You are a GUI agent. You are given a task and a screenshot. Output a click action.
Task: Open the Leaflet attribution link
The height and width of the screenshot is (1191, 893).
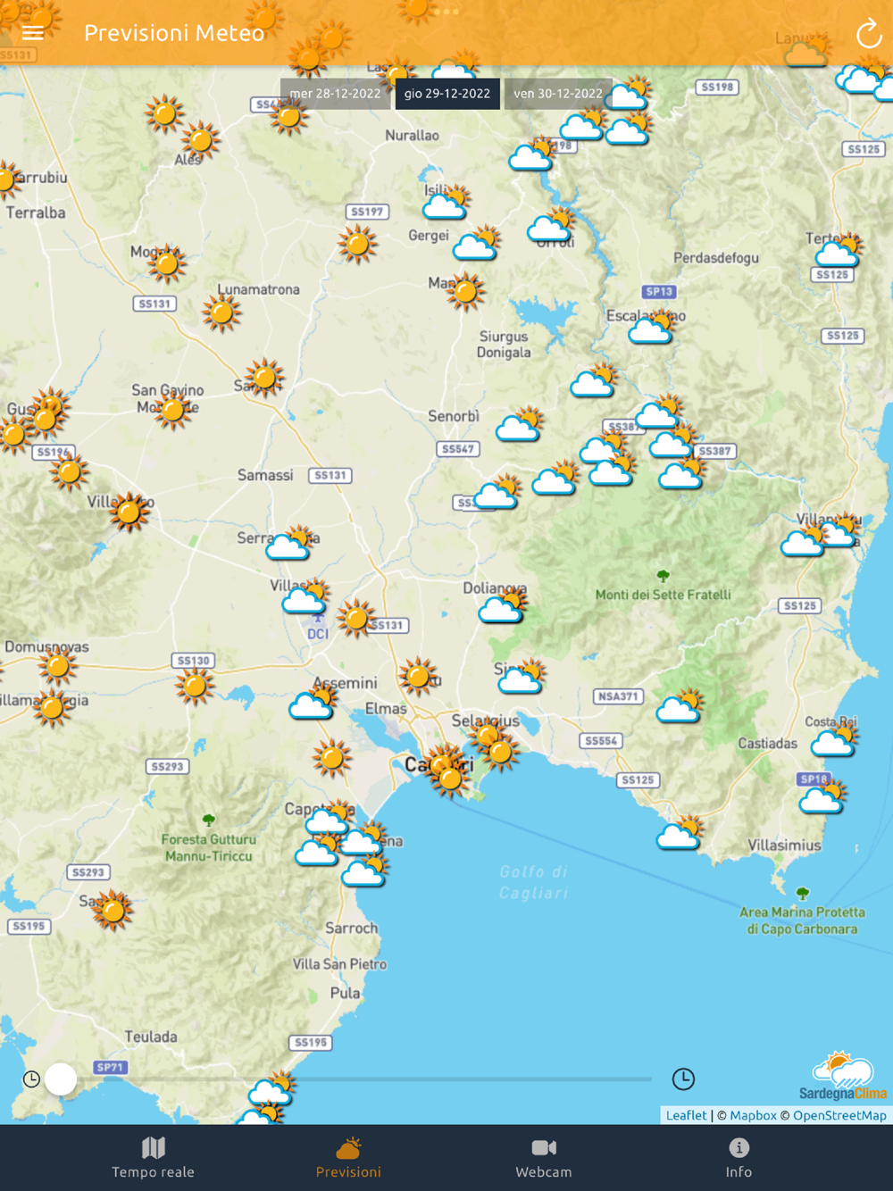pyautogui.click(x=686, y=1115)
